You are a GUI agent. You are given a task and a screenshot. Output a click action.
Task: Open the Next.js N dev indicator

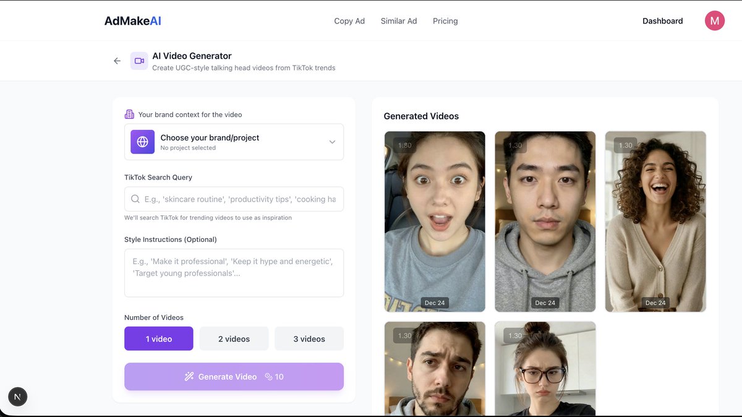17,397
